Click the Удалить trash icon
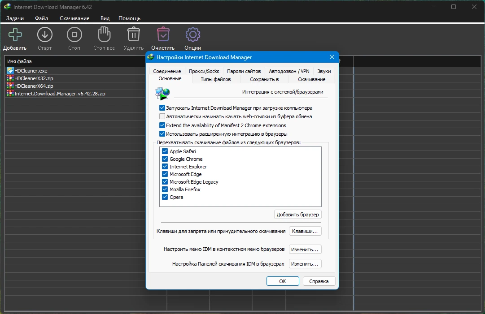The width and height of the screenshot is (485, 314). pyautogui.click(x=134, y=34)
